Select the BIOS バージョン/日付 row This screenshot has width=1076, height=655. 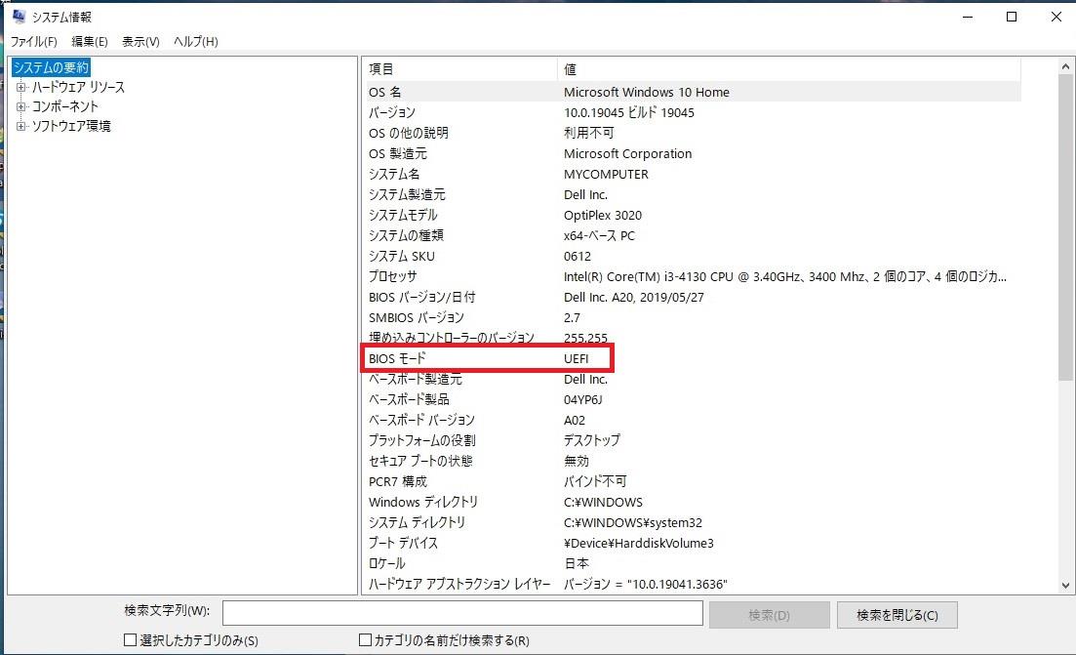tap(692, 298)
